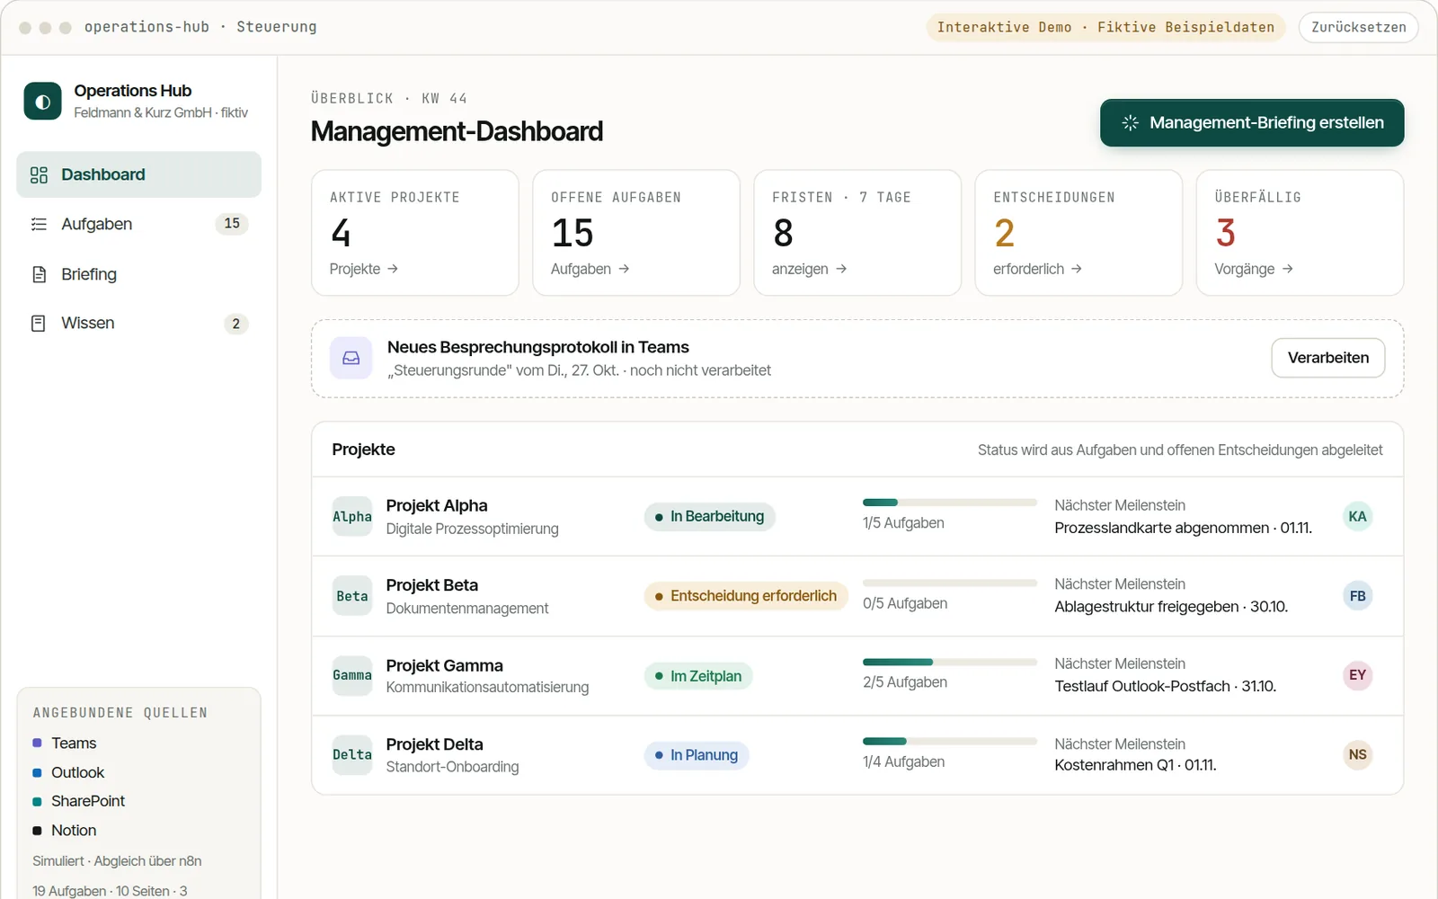This screenshot has height=899, width=1438.
Task: Open the Offene Aufgaben card link
Action: (590, 269)
